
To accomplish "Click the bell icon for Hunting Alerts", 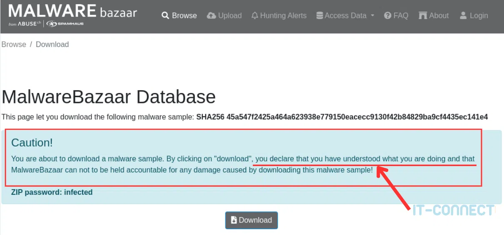I will tap(255, 16).
